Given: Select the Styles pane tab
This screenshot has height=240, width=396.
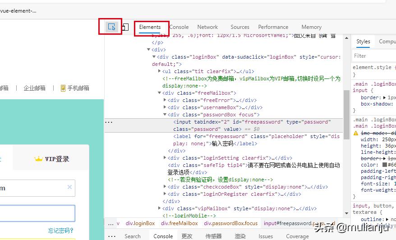Looking at the screenshot, I should tap(363, 42).
